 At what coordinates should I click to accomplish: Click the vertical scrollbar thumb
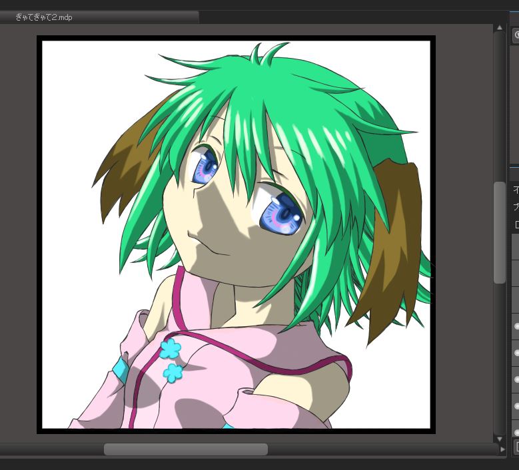click(x=500, y=232)
